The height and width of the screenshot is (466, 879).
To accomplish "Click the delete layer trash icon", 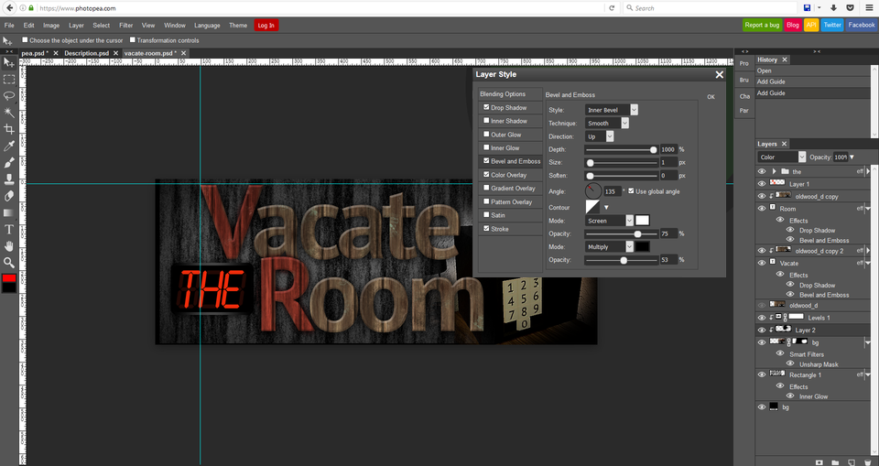I will pyautogui.click(x=867, y=461).
